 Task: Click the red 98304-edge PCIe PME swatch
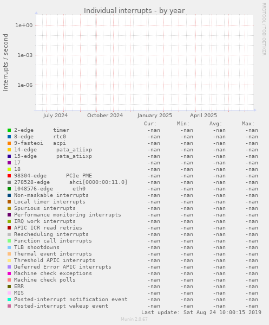tap(9, 176)
